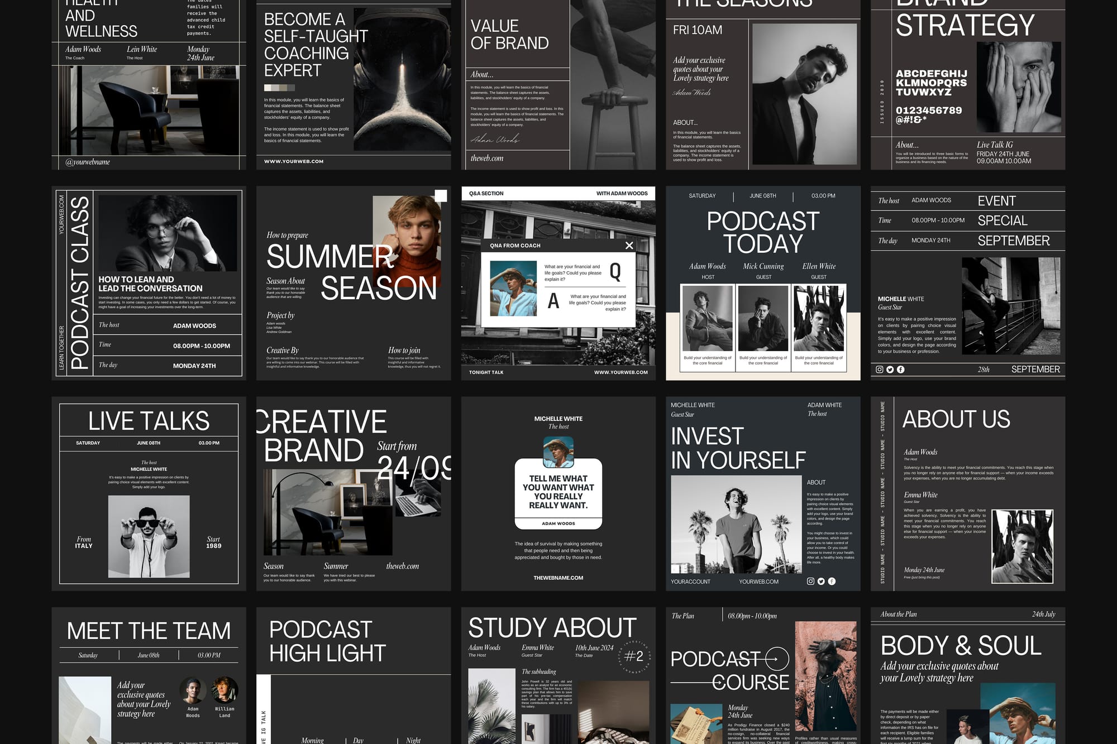The width and height of the screenshot is (1117, 744).
Task: Click the X icon on QNA From Coach popup
Action: click(x=629, y=246)
